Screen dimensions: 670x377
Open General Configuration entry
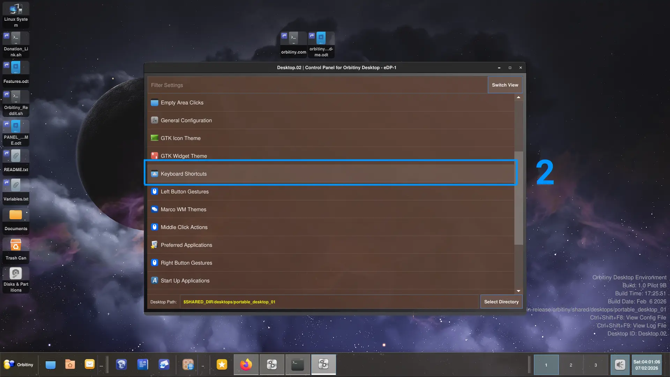coord(186,120)
